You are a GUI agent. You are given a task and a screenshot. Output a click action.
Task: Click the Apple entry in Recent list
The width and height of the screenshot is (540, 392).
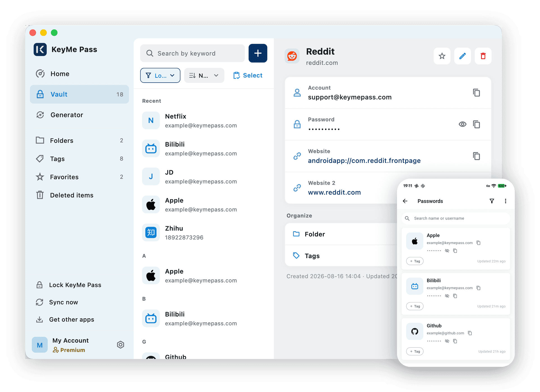(x=204, y=205)
